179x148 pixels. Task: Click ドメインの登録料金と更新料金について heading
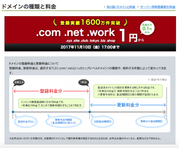pos(34,64)
